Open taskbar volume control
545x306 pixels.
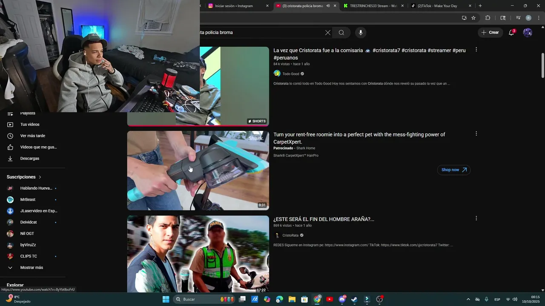[515, 299]
